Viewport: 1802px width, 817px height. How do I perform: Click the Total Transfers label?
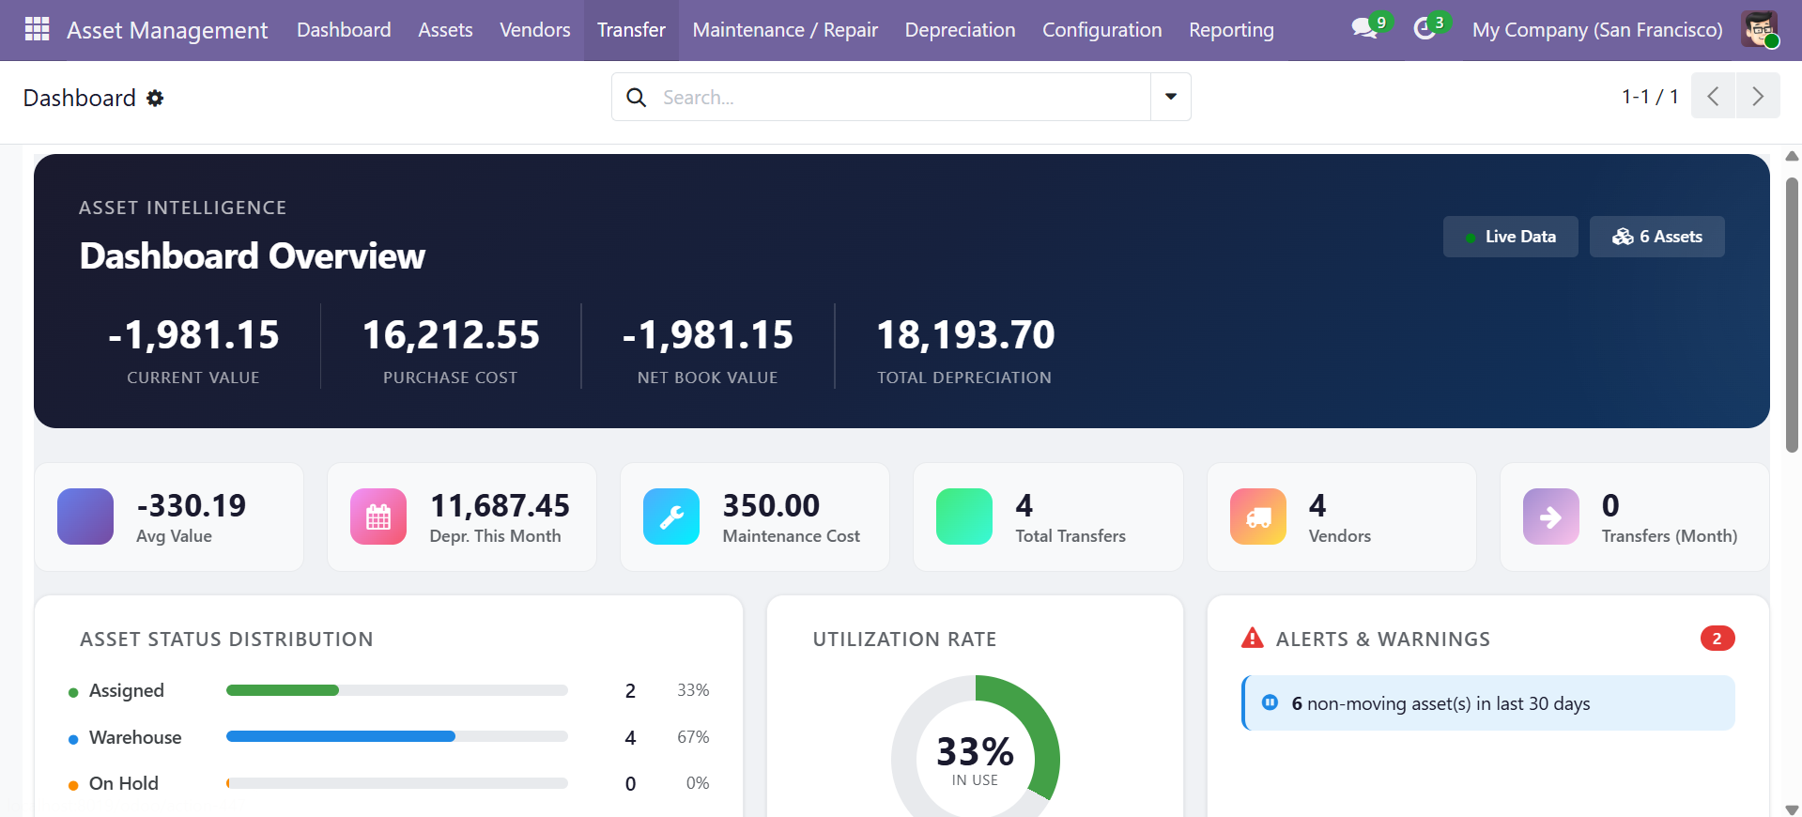click(x=1070, y=536)
